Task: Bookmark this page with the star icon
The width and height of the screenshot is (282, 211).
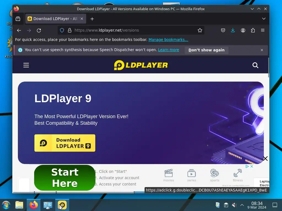Action: pos(200,30)
